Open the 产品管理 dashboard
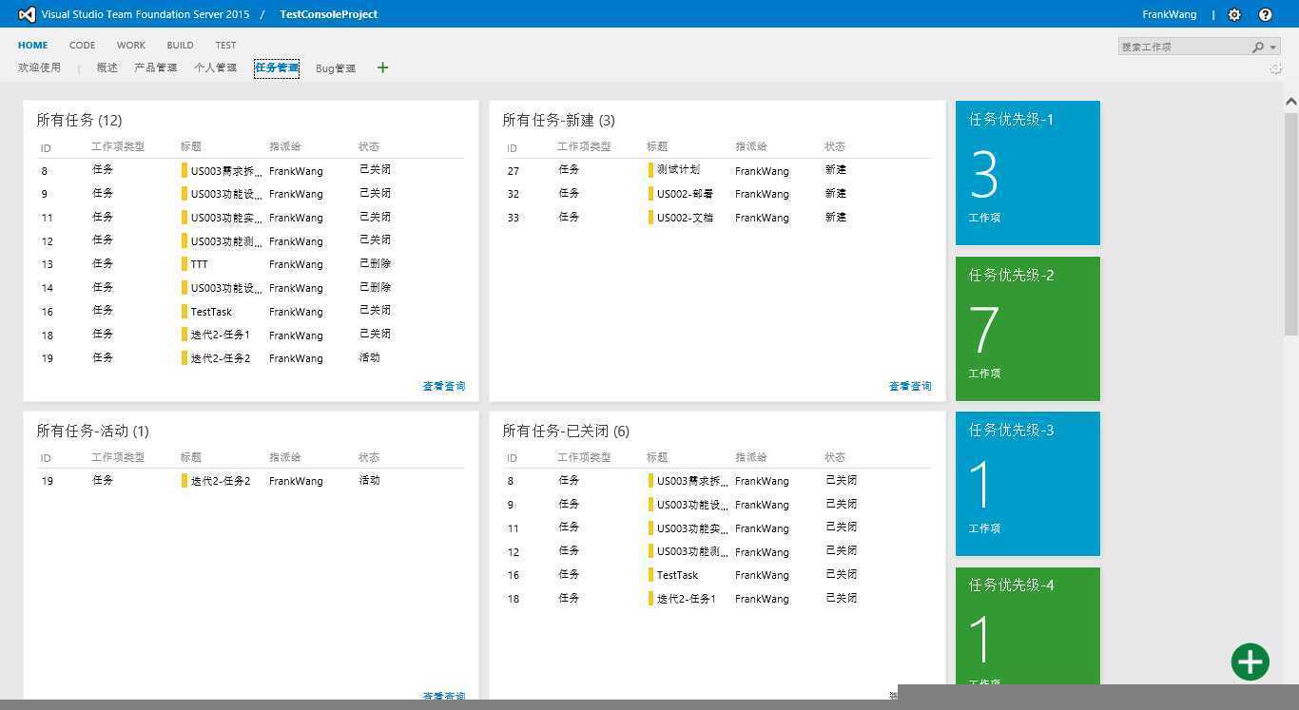 pos(155,67)
